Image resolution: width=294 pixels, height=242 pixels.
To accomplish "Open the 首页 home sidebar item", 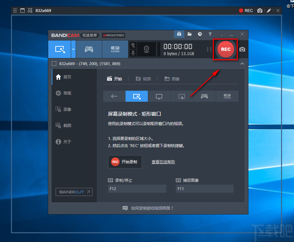I will coord(74,77).
